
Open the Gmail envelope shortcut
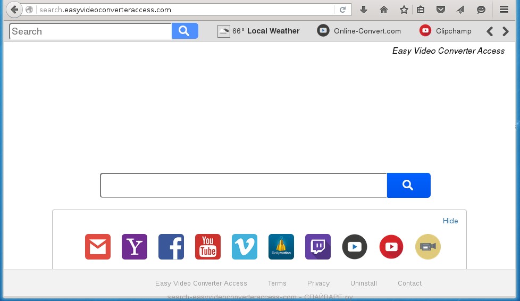[x=98, y=247]
